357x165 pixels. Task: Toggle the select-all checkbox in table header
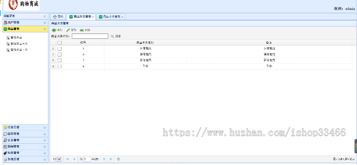[x=59, y=43]
